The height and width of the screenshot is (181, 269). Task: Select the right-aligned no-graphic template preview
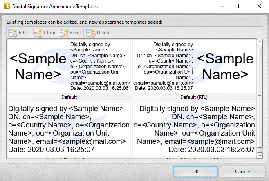coord(194,129)
